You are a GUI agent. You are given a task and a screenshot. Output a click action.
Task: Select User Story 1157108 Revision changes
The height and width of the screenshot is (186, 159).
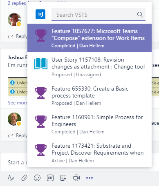(x=90, y=67)
